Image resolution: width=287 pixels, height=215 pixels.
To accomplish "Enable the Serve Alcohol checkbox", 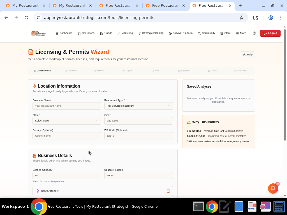I will 168,191.
